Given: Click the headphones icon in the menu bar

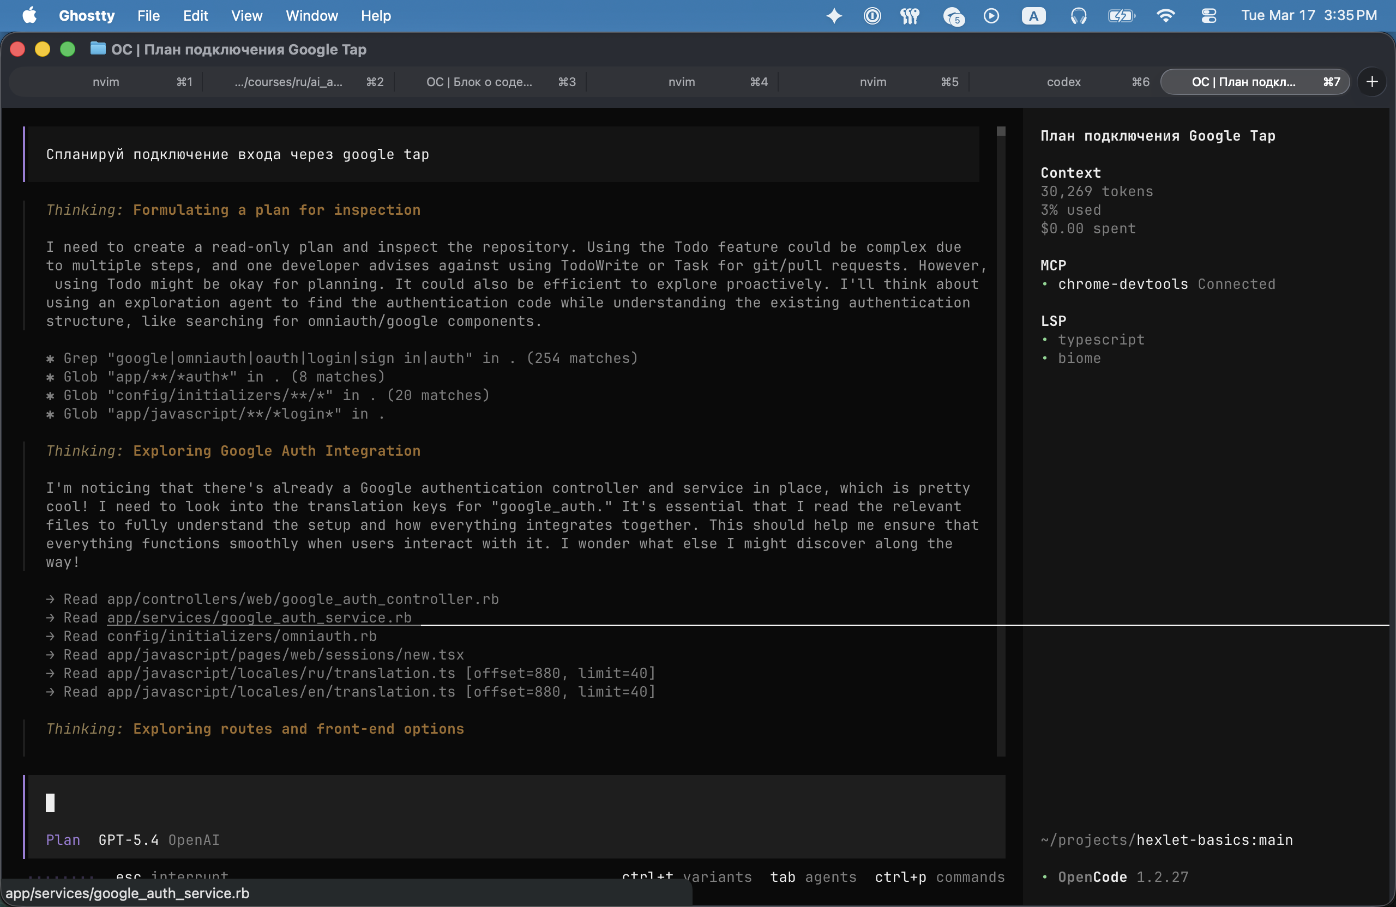Looking at the screenshot, I should 1079,16.
